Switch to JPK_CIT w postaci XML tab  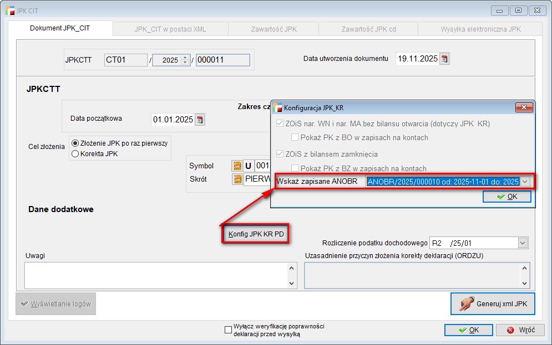pos(170,29)
